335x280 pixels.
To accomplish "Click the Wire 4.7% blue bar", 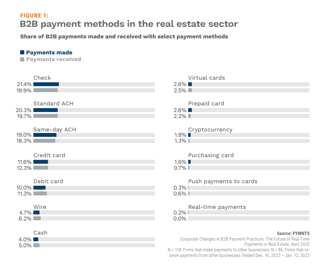I will click(36, 213).
